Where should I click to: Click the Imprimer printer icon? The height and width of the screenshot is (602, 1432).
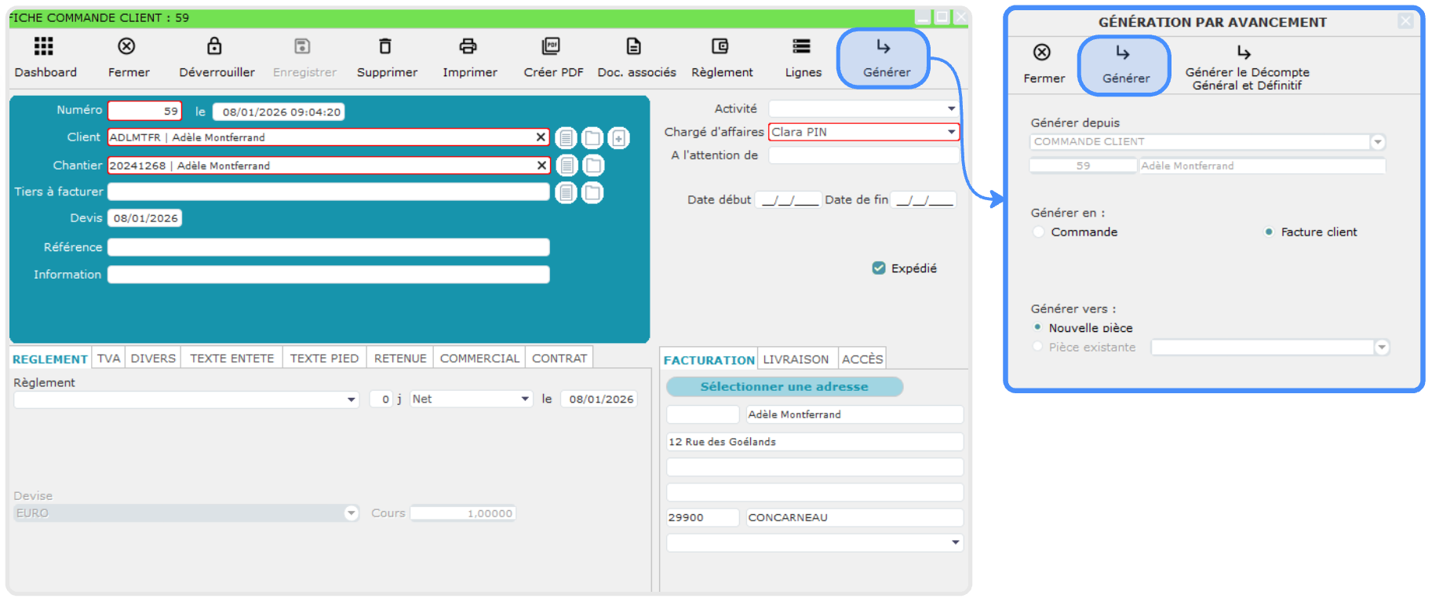point(468,46)
